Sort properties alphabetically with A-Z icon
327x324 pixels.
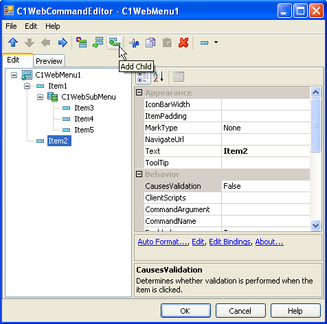(x=159, y=77)
